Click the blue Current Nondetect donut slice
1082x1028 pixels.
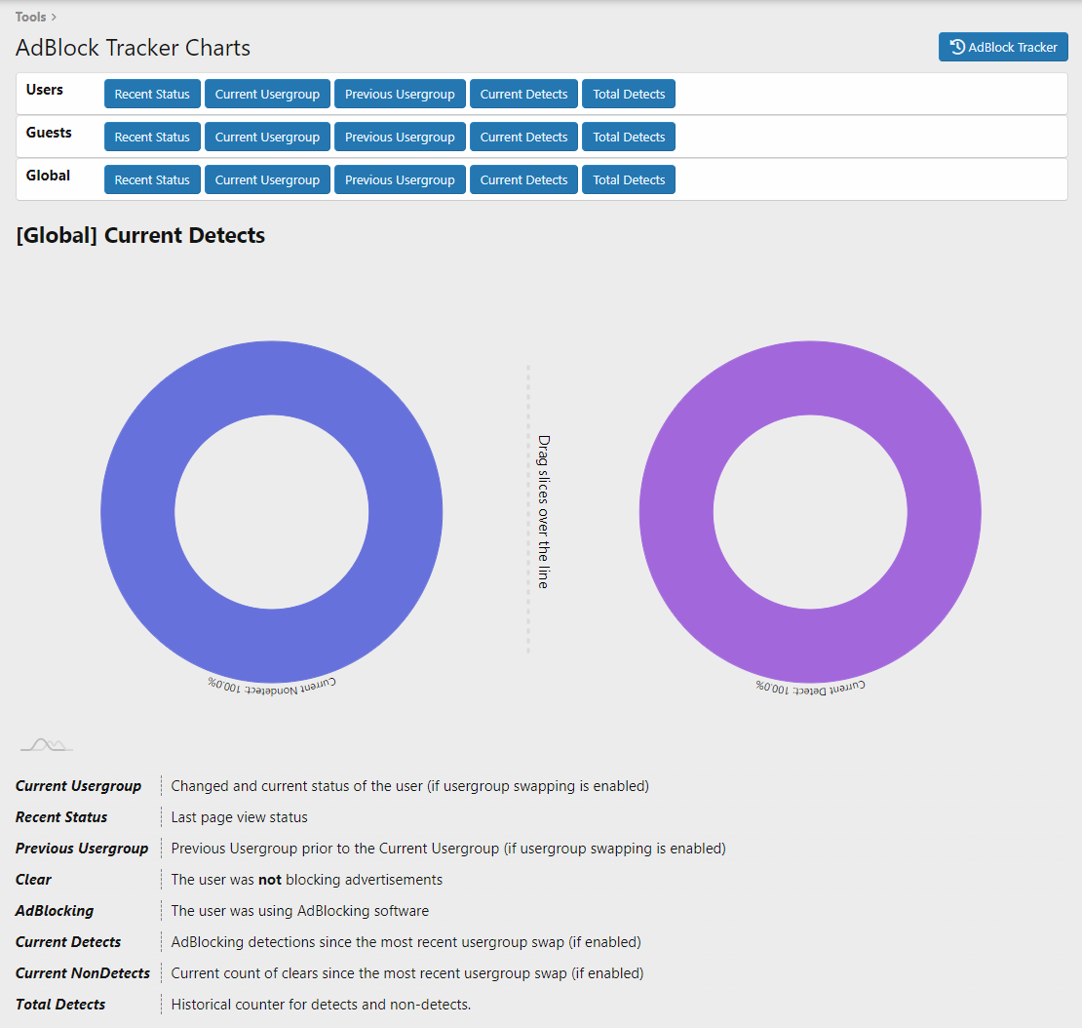pyautogui.click(x=137, y=512)
